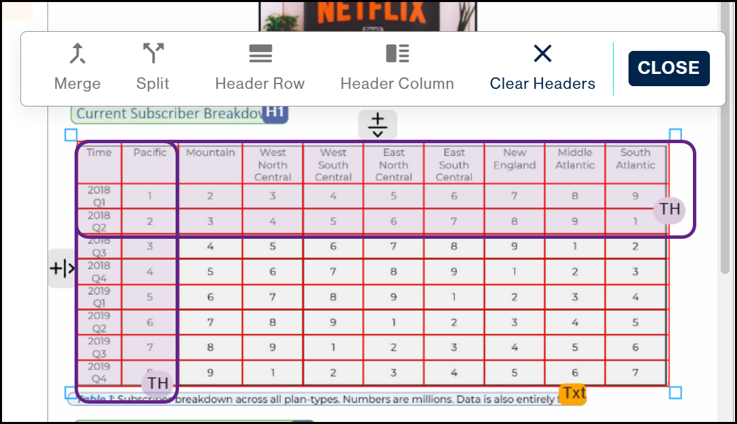Select the 2018 Q2 row cell

(x=99, y=221)
